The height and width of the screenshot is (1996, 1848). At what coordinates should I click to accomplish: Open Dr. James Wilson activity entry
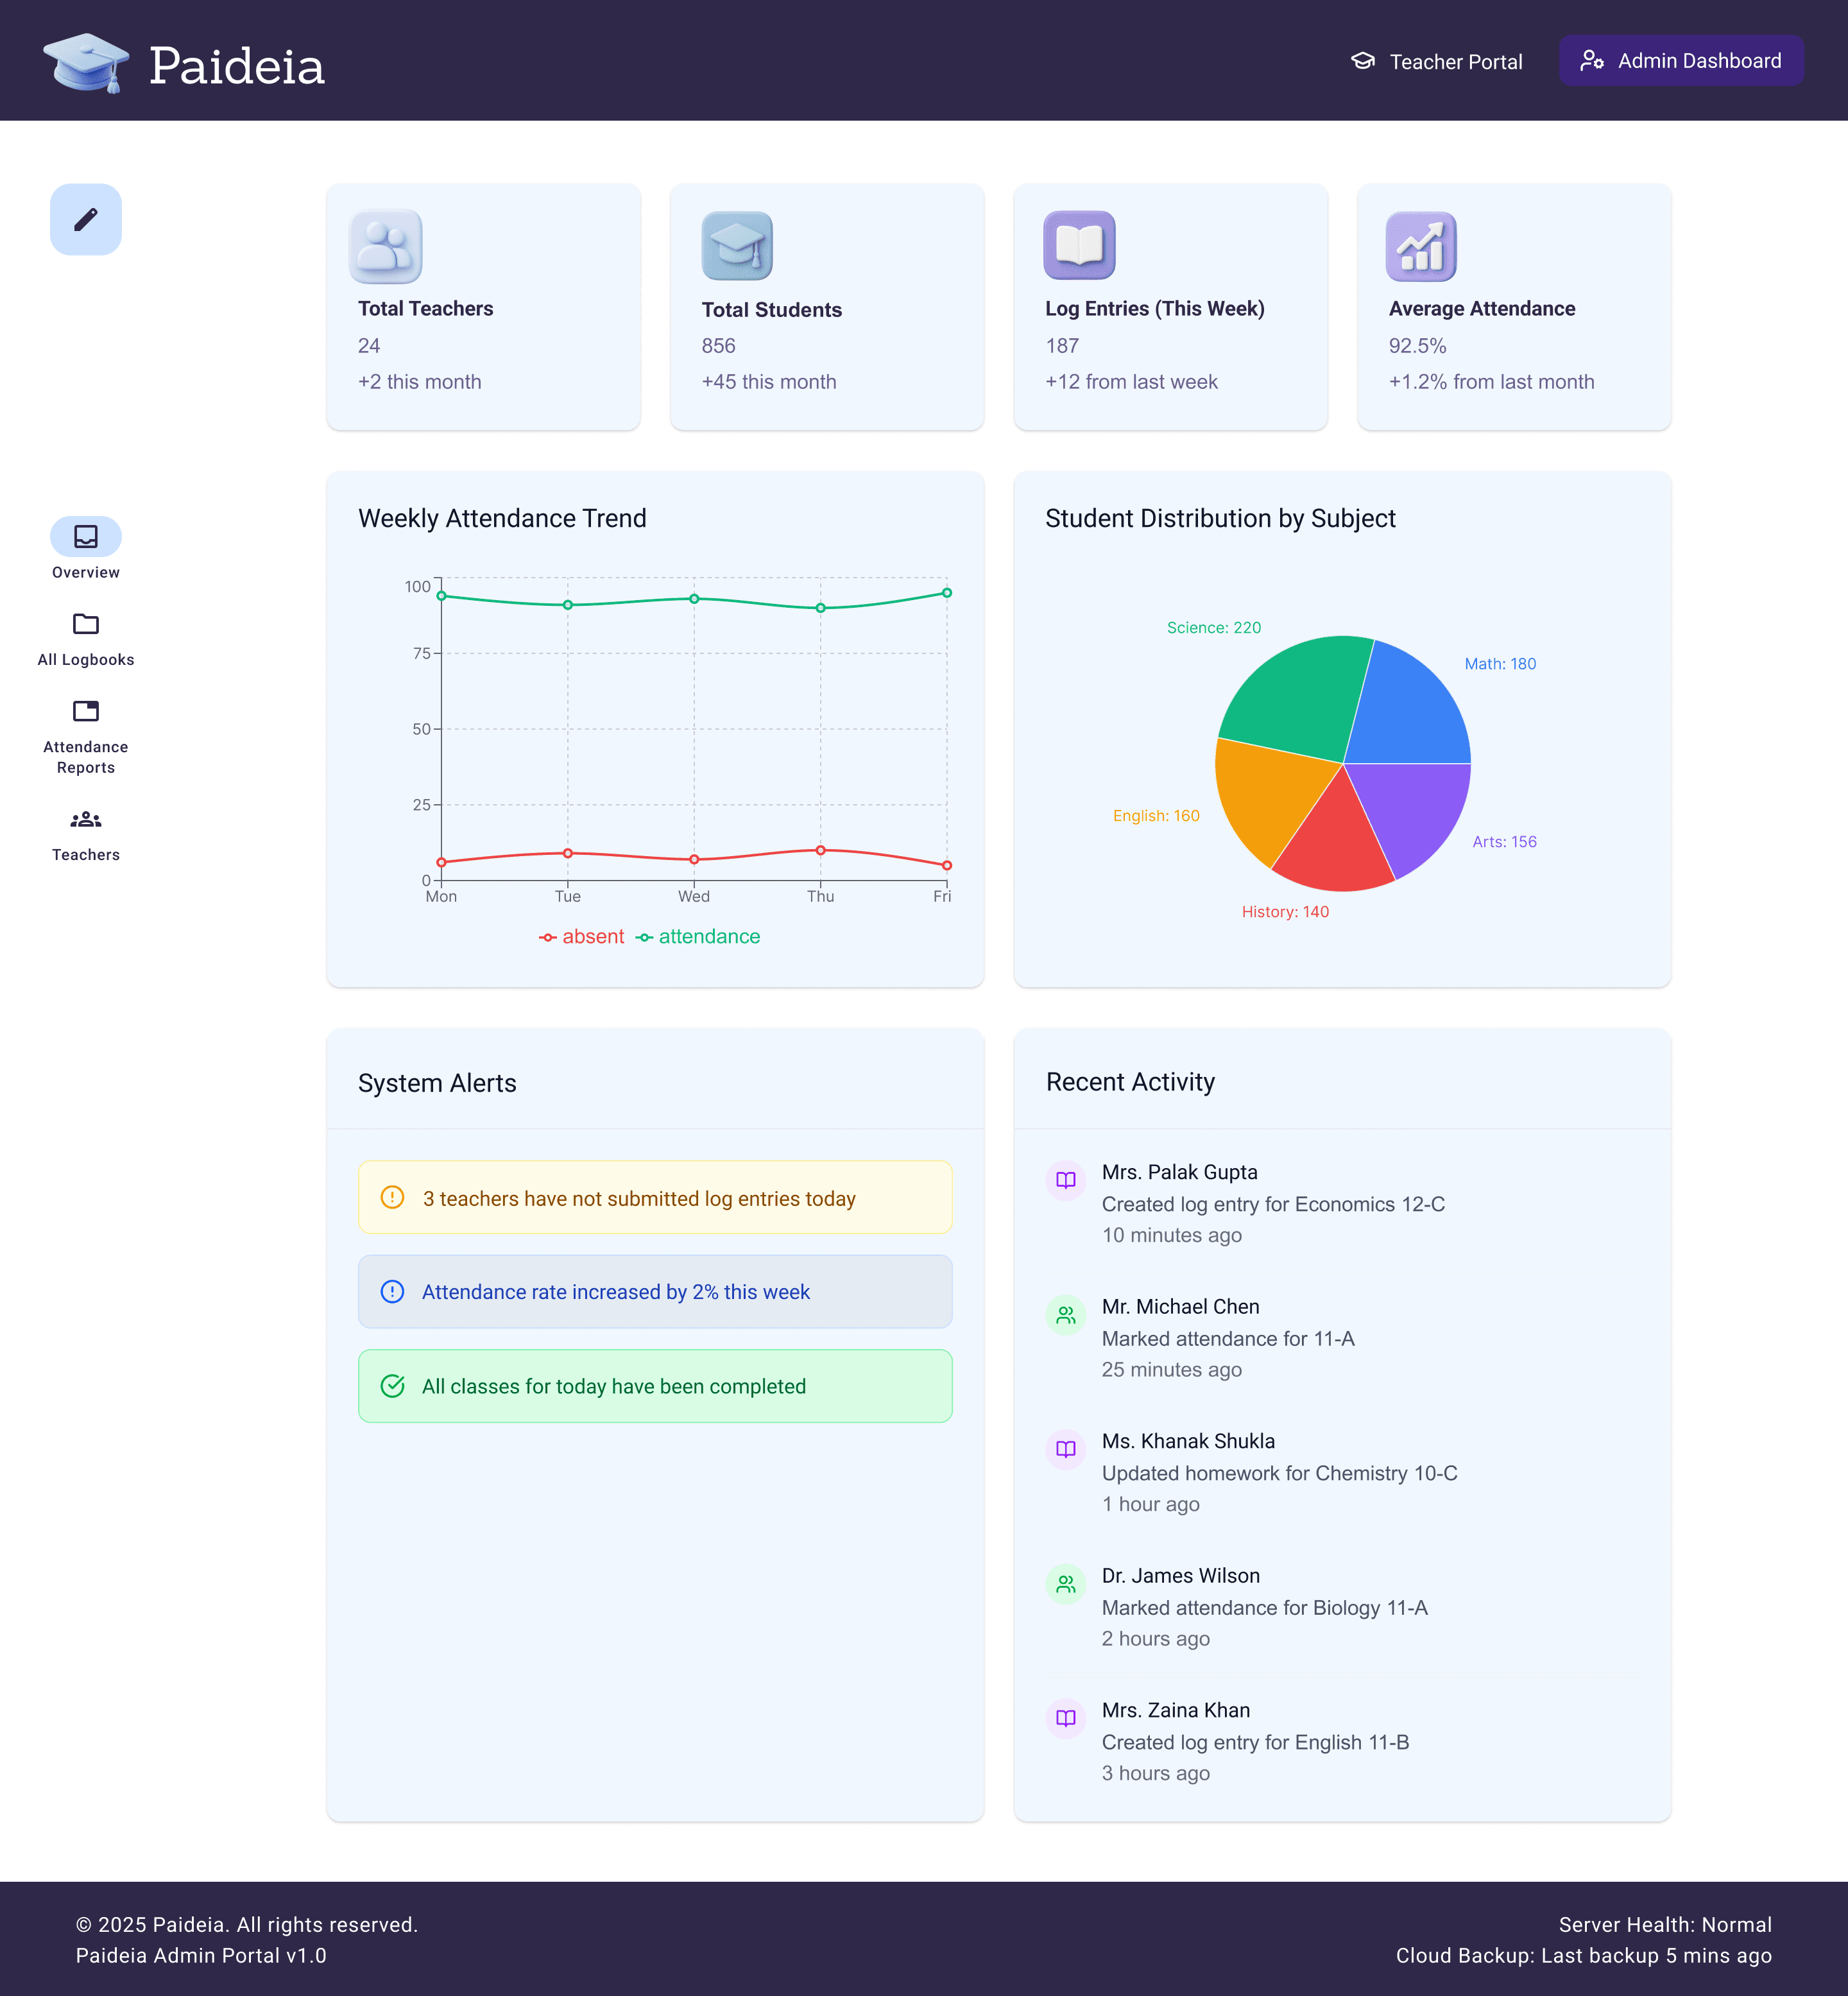[1264, 1607]
